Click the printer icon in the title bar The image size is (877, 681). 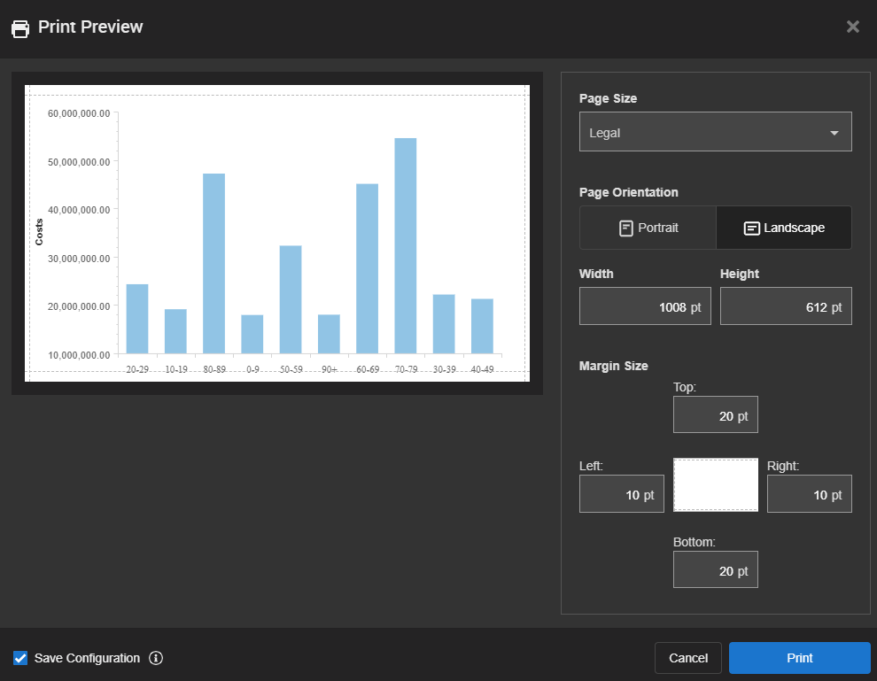[19, 28]
